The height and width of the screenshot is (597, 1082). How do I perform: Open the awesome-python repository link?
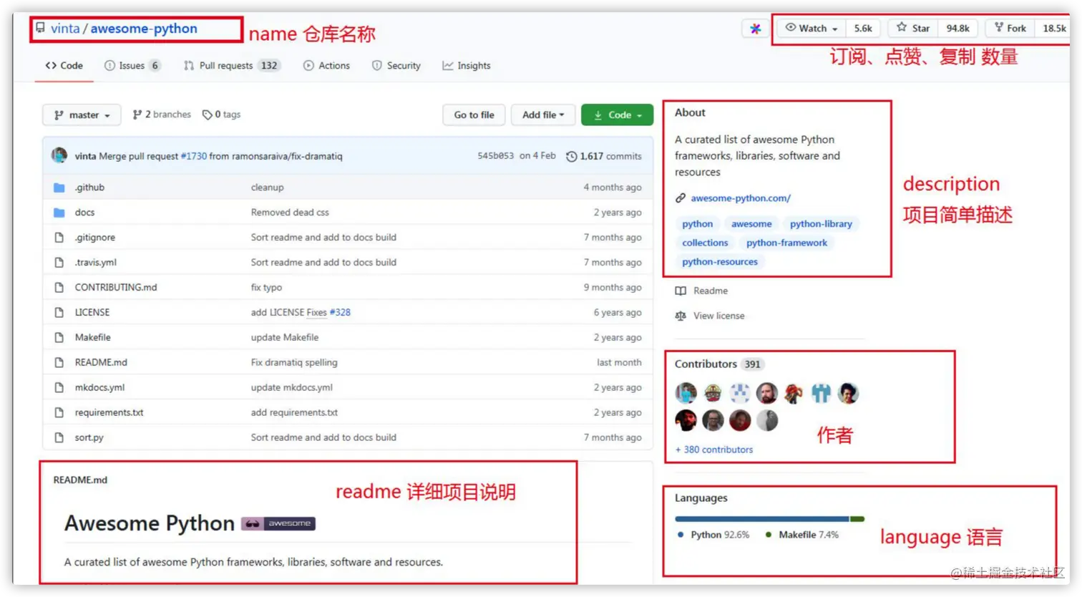coord(144,29)
